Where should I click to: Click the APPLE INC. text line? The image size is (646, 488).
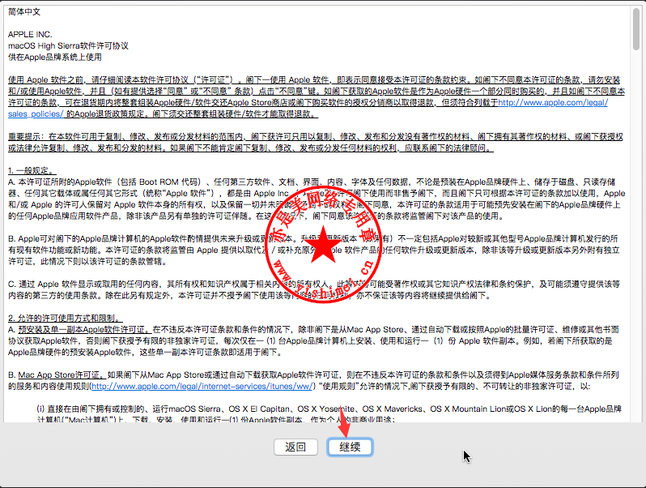pos(30,35)
